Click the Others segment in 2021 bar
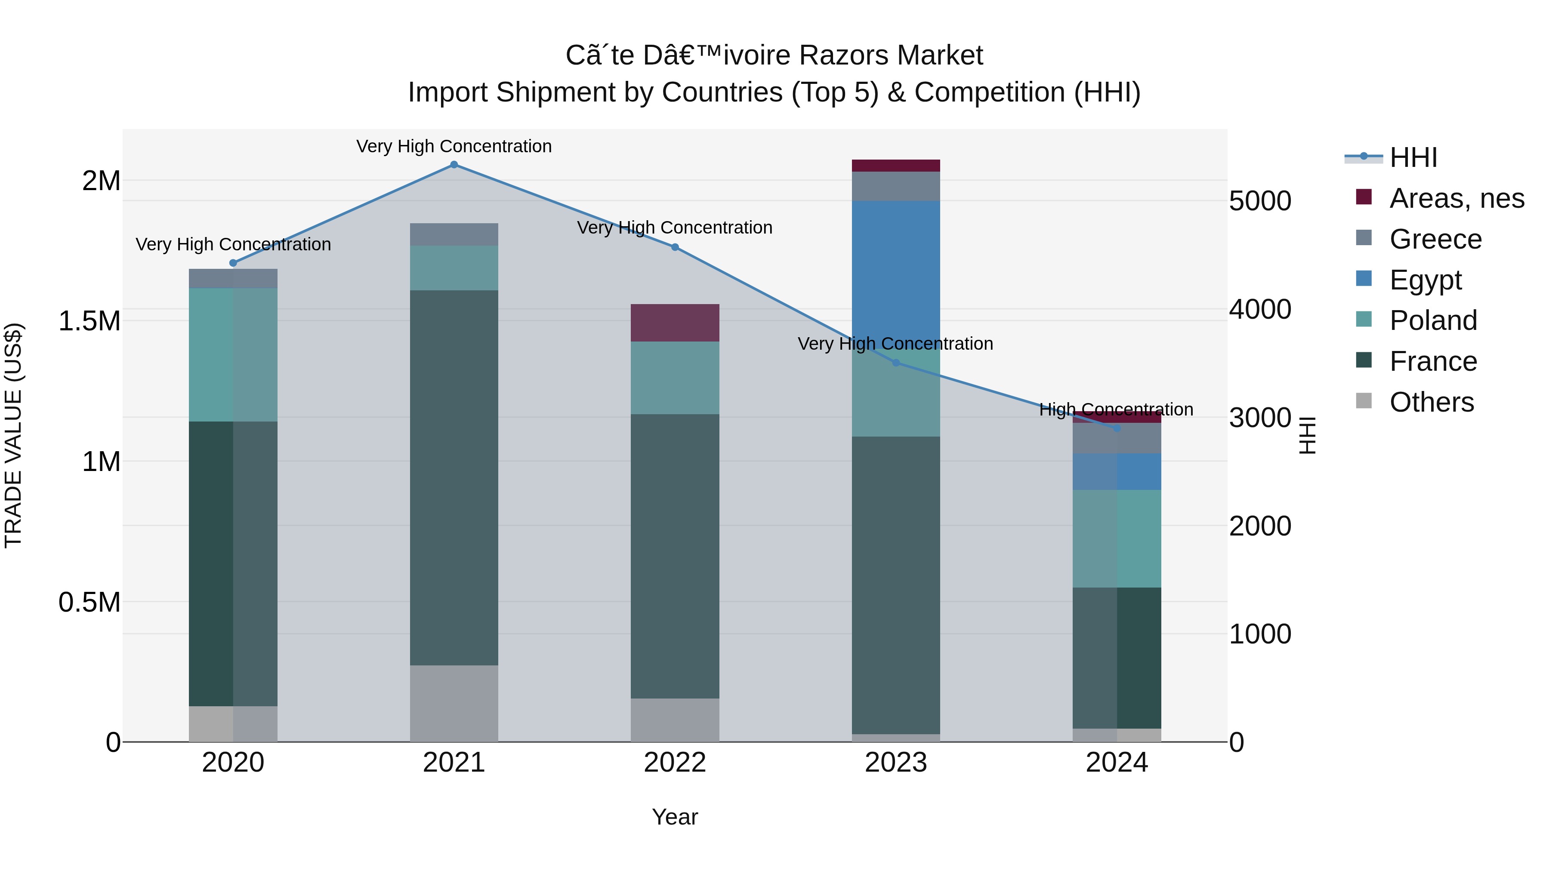The image size is (1549, 871). pos(454,703)
